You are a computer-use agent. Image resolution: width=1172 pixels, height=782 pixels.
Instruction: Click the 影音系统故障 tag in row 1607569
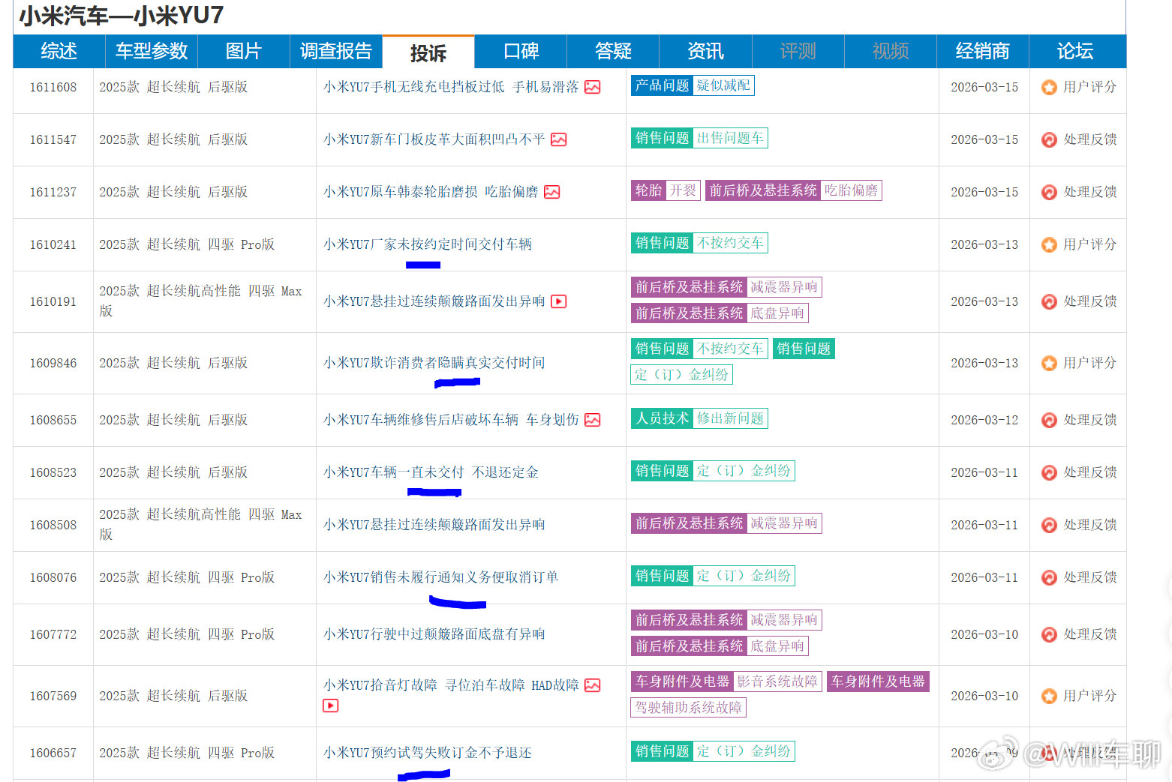[777, 682]
